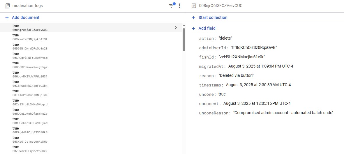The width and height of the screenshot is (344, 154).
Task: Click the migratedAt field name
Action: [x=213, y=66]
